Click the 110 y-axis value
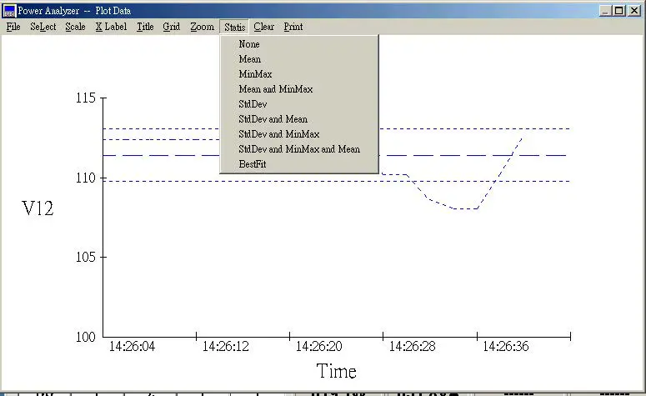The height and width of the screenshot is (396, 646). point(86,178)
